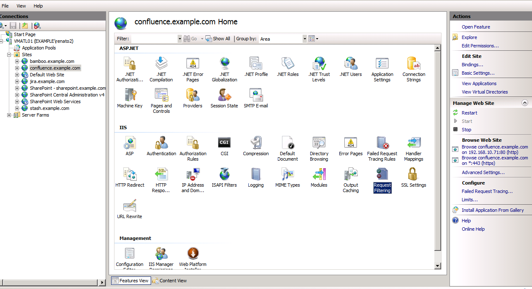Open Edit Permissions... action

pos(480,46)
